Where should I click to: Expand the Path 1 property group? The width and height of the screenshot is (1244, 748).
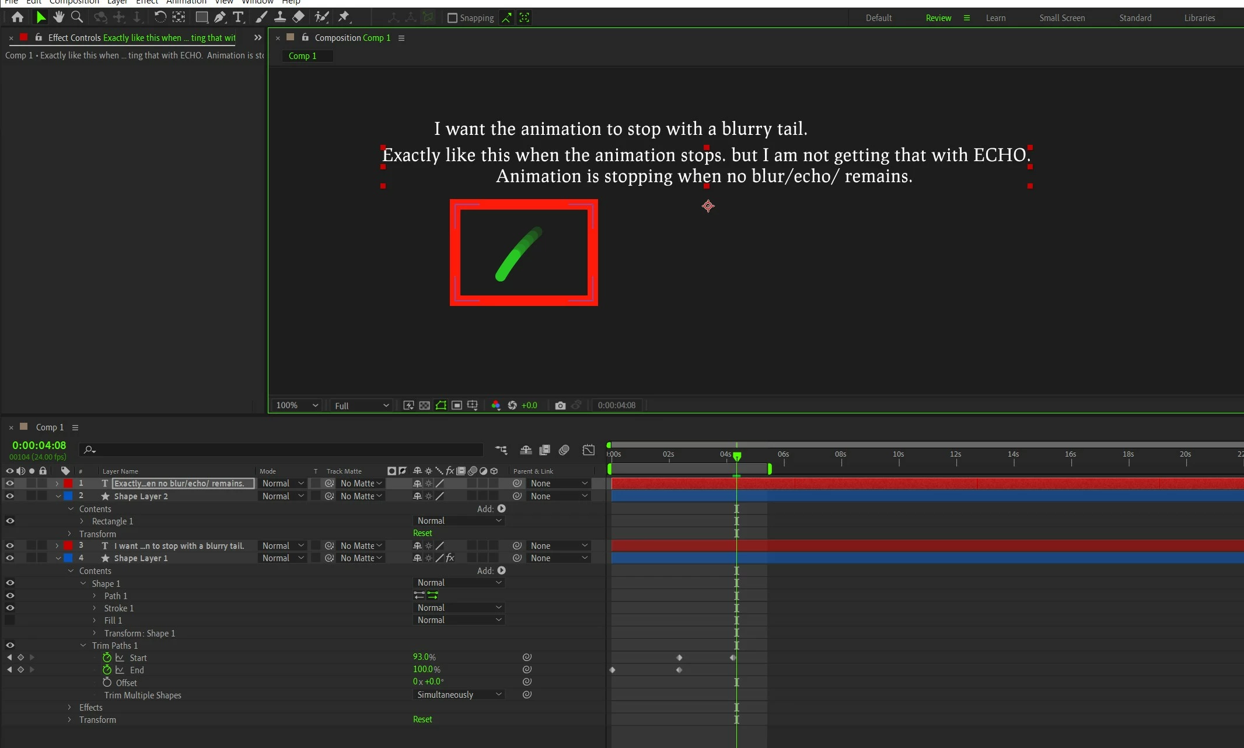coord(95,596)
